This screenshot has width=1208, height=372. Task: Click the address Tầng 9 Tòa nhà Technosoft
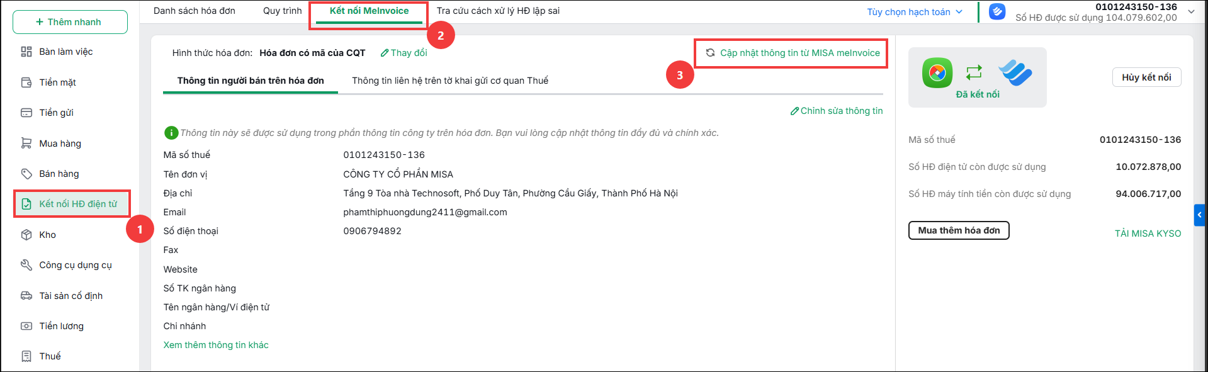pyautogui.click(x=511, y=193)
